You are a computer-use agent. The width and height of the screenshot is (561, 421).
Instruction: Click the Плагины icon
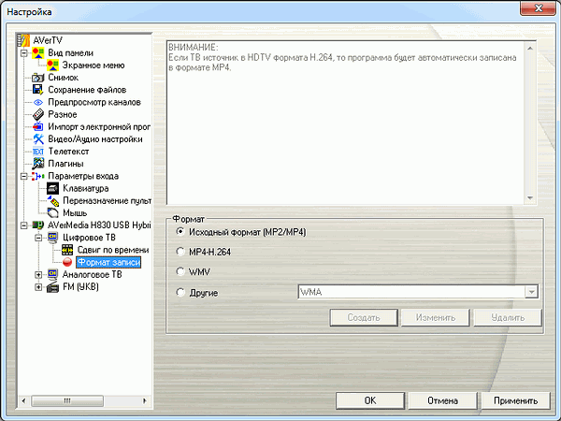pos(38,164)
